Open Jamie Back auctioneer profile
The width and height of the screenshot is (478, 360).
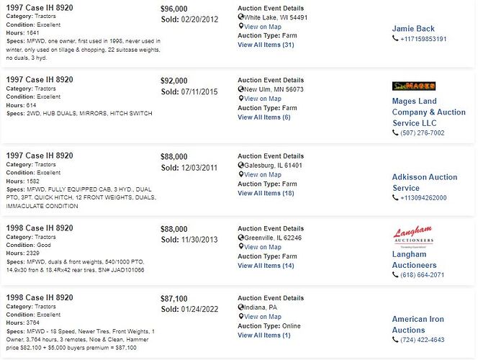coord(413,29)
